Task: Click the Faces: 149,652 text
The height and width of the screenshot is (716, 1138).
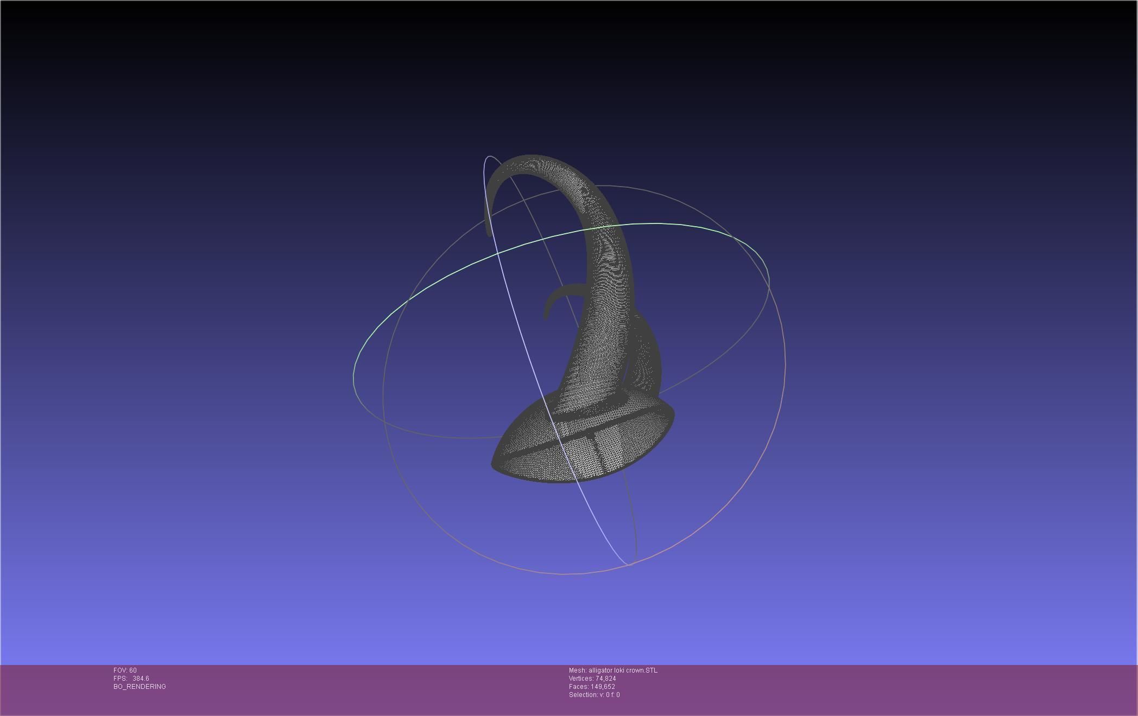Action: point(592,687)
